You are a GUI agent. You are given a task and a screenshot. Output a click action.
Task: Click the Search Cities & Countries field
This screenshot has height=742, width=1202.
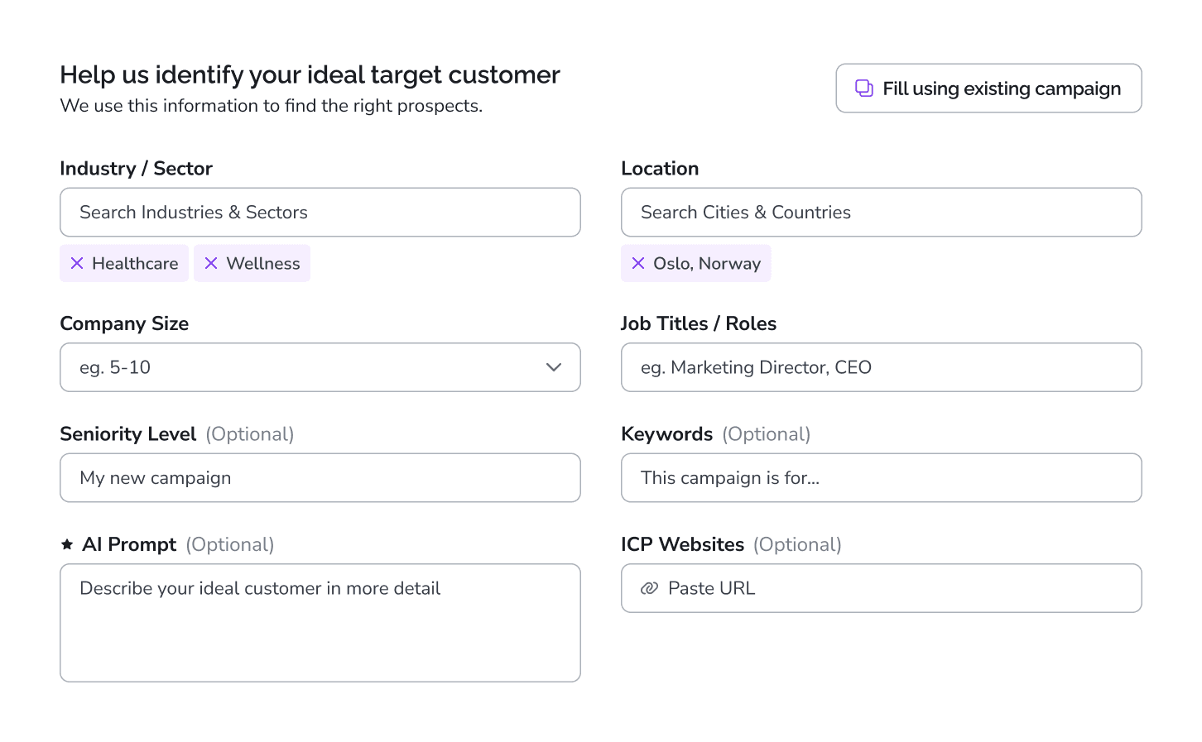(x=881, y=213)
